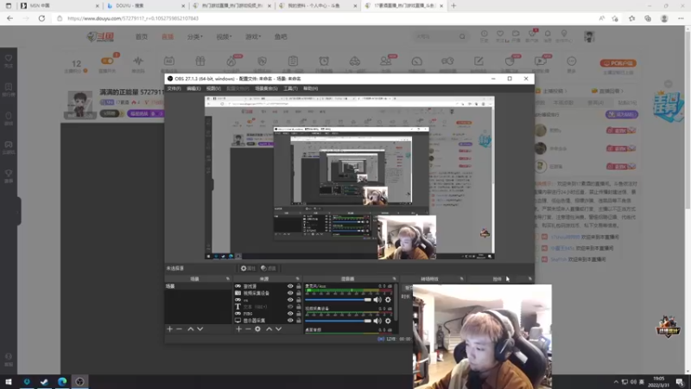
Task: Click the pencil edit icon in streamer toolbar
Action: (x=479, y=61)
